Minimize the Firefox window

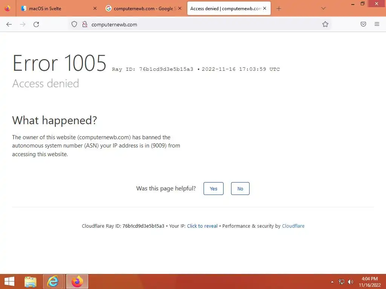click(352, 4)
